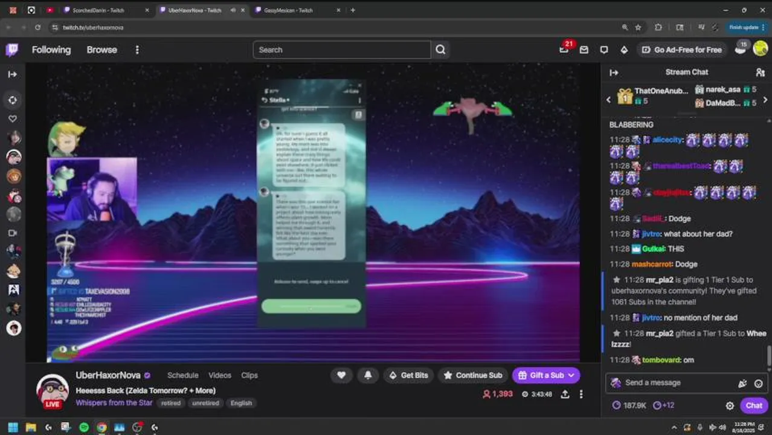The height and width of the screenshot is (435, 772).
Task: Open the whispers chat bubble icon
Action: point(603,50)
